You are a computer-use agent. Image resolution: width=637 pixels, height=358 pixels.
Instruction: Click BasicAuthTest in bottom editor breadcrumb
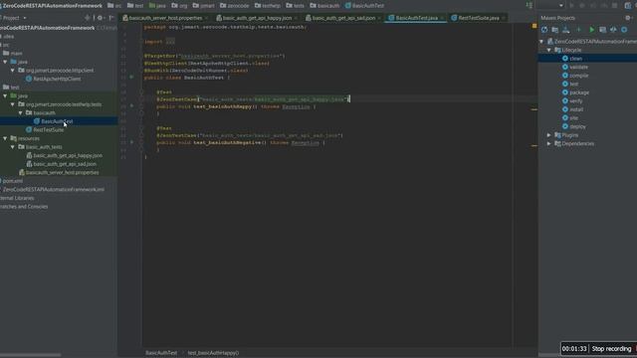pyautogui.click(x=161, y=353)
